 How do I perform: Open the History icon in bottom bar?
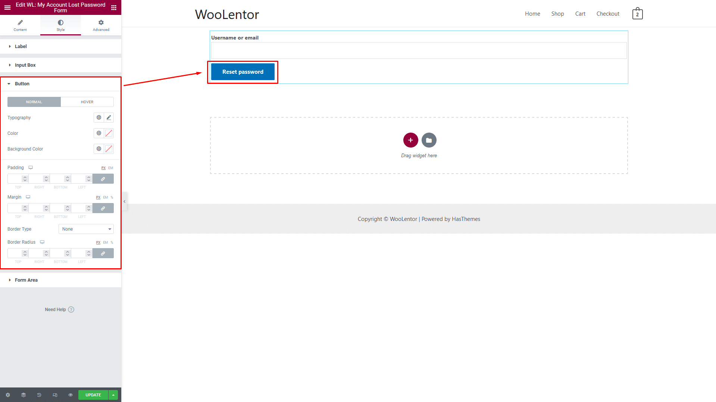click(39, 395)
